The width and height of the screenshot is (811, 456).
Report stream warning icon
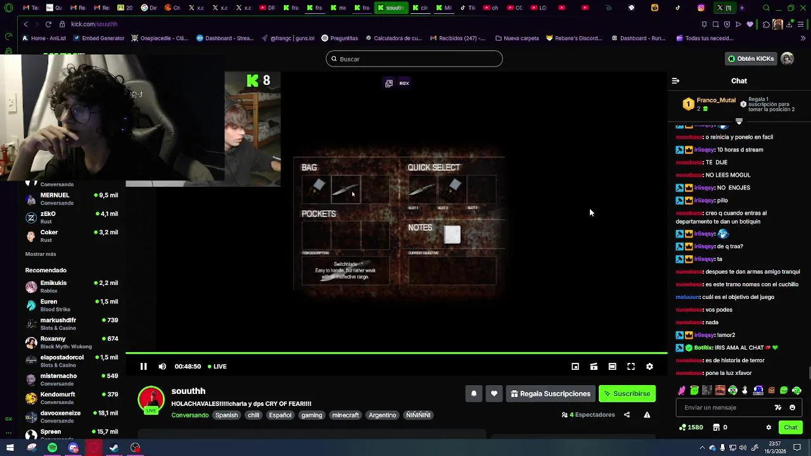[647, 415]
